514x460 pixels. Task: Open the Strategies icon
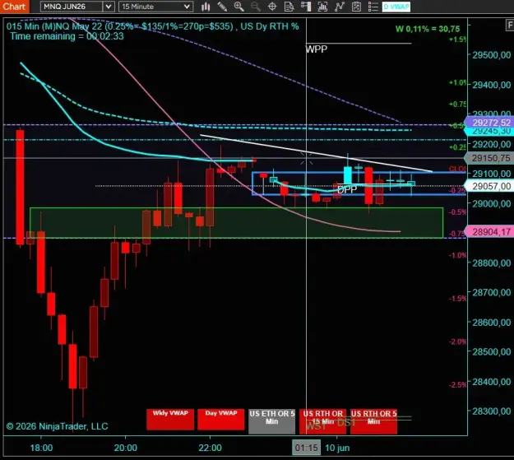(356, 7)
